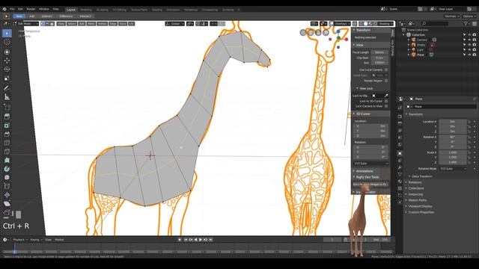Select the Smooth vertices tool
Image resolution: width=479 pixels, height=269 pixels.
pyautogui.click(x=7, y=177)
